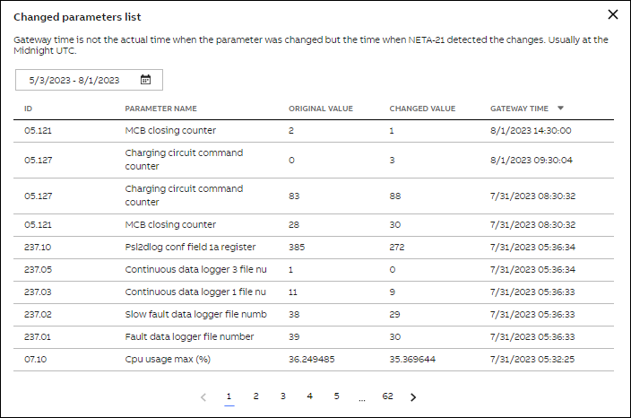Open the calendar date picker icon
The image size is (631, 418).
tap(145, 80)
